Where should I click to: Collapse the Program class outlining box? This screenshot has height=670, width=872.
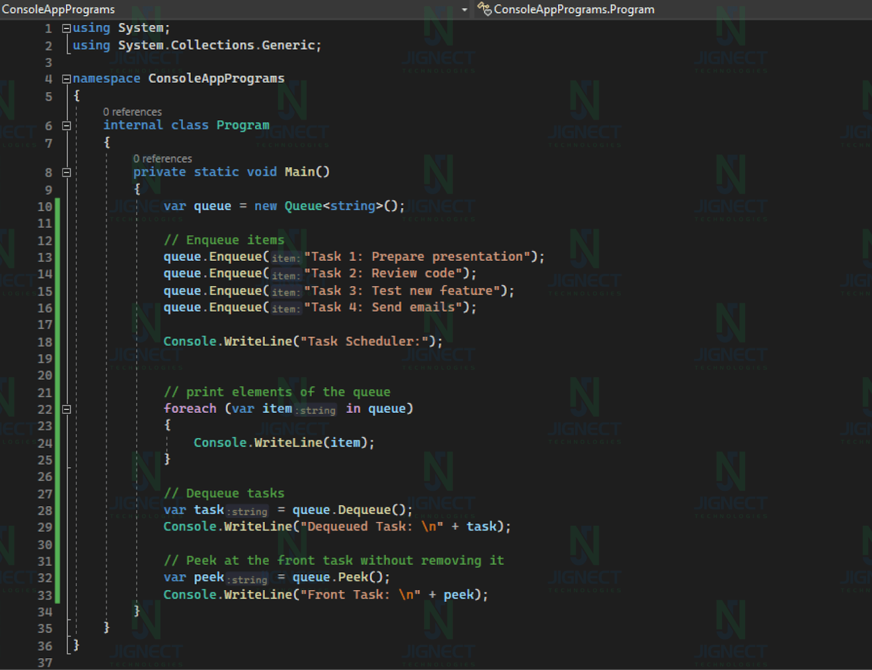[66, 126]
